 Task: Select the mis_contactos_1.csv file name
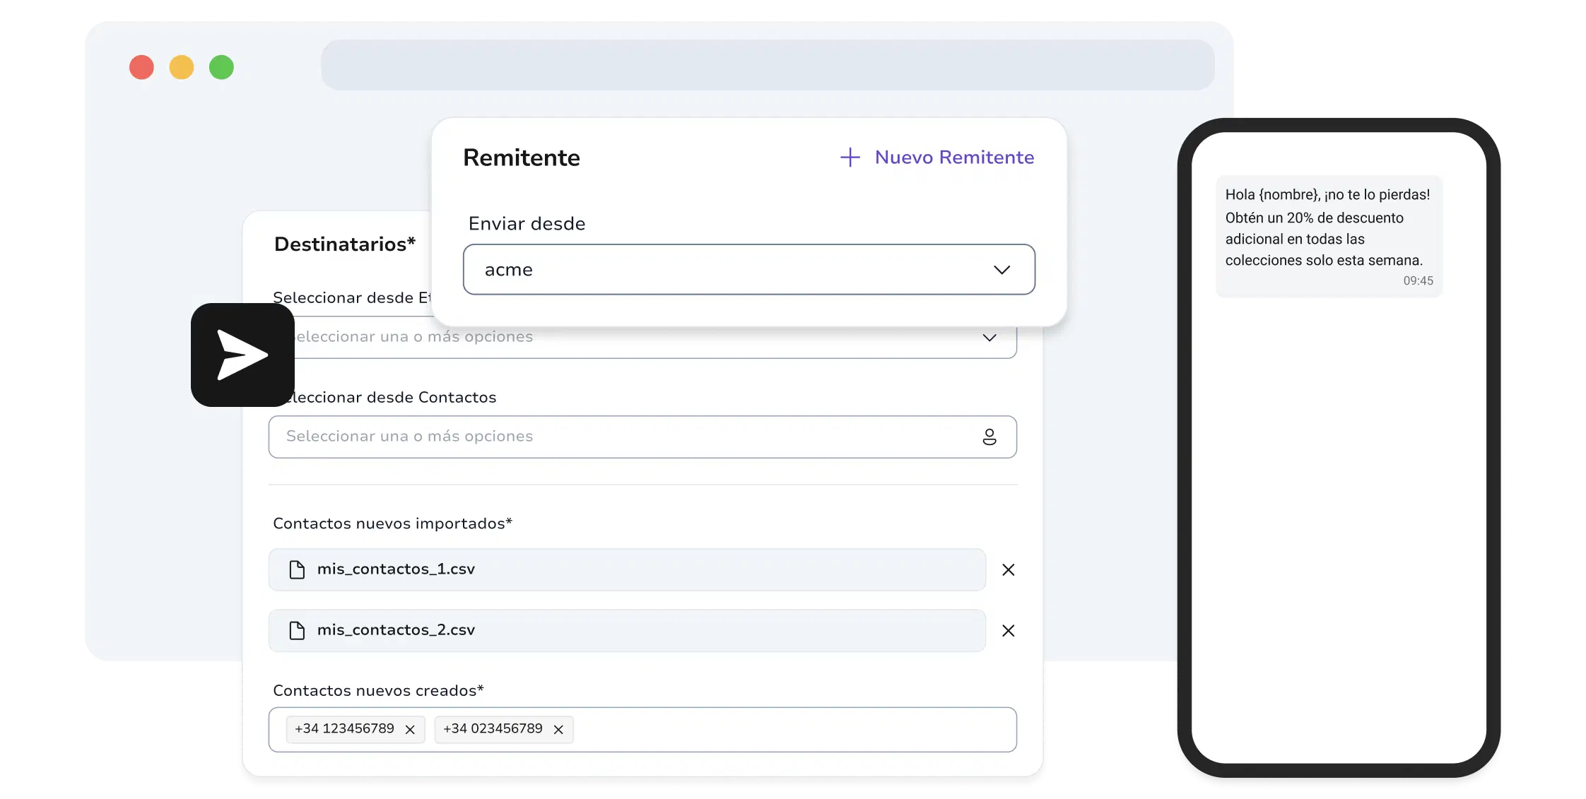pyautogui.click(x=396, y=569)
